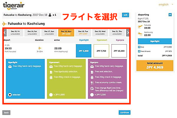Select the Dec 19, Tue date tab
Screen dimensions: 177x118
point(83,33)
